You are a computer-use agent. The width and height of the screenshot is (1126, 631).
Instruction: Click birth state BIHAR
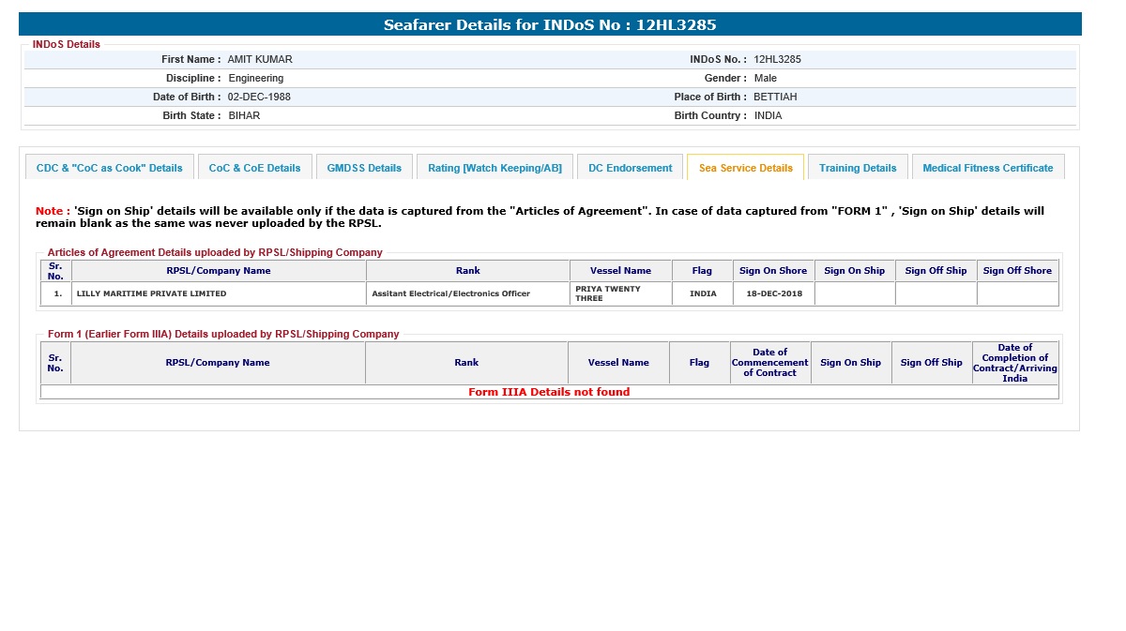(244, 115)
